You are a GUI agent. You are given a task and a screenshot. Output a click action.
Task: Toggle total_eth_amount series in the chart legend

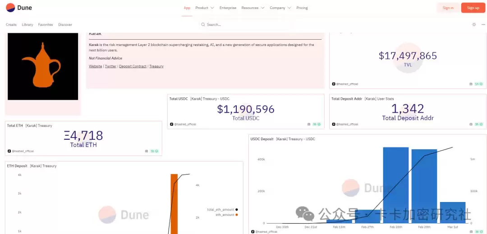pos(222,210)
